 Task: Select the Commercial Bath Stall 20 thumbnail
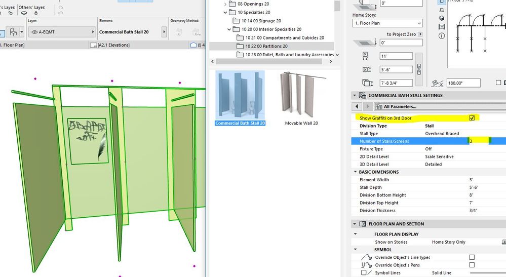coord(240,98)
